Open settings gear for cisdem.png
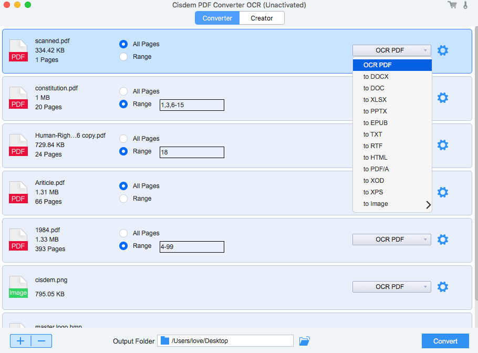 (443, 287)
